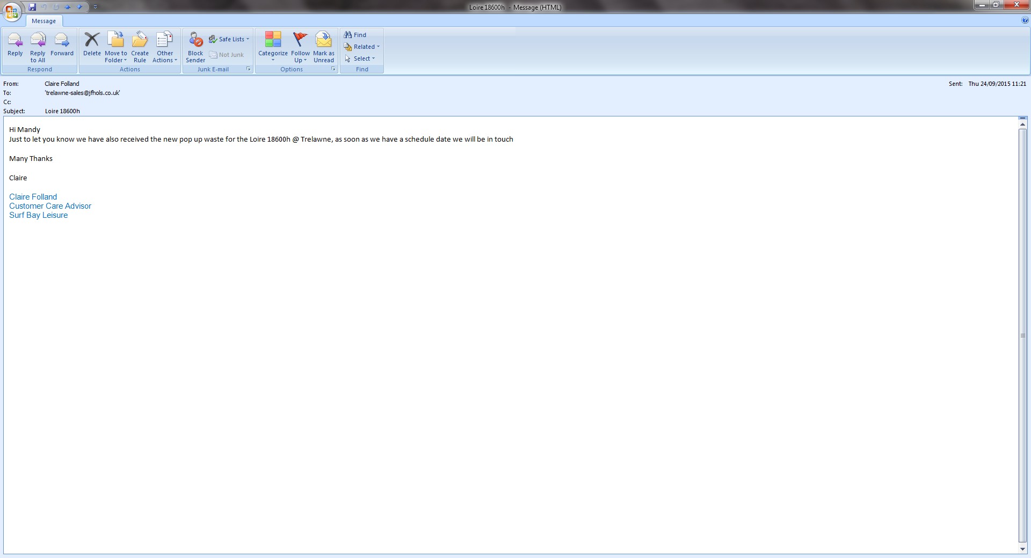This screenshot has width=1031, height=558.
Task: Close the message window
Action: pos(1016,5)
